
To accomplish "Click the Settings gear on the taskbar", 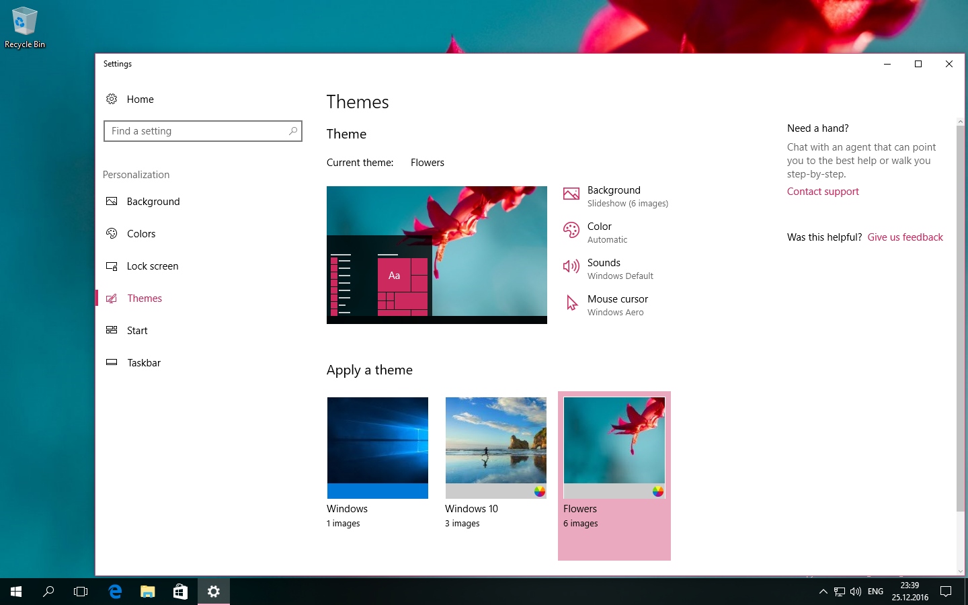I will 214,592.
